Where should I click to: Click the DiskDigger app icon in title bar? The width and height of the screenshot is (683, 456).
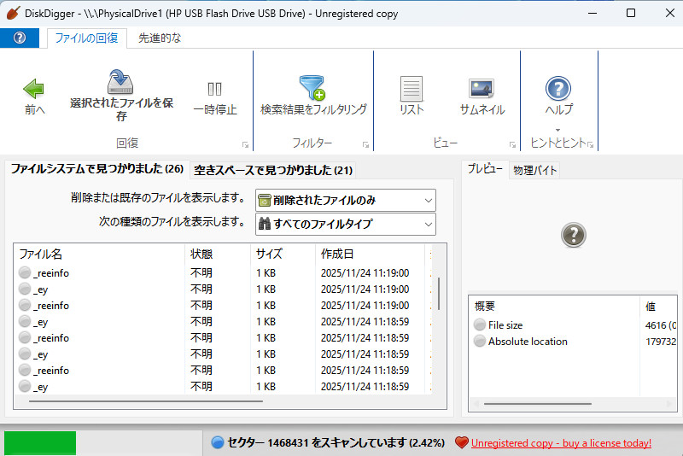pos(13,13)
